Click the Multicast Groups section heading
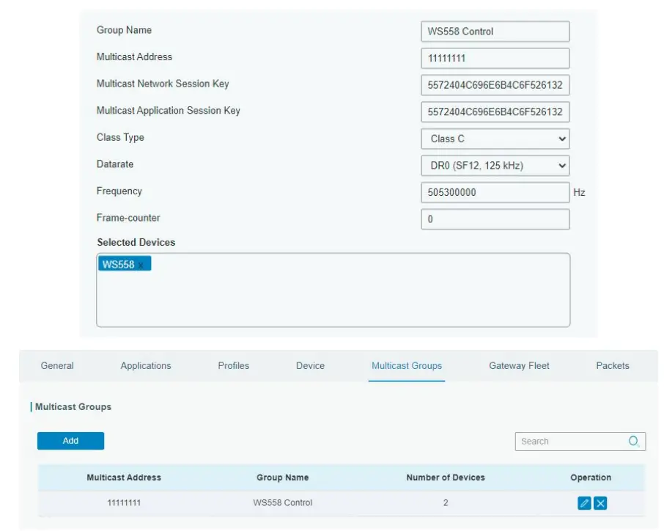 click(x=73, y=407)
